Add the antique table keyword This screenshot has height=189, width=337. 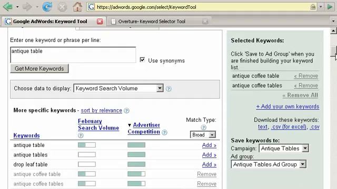tap(209, 145)
